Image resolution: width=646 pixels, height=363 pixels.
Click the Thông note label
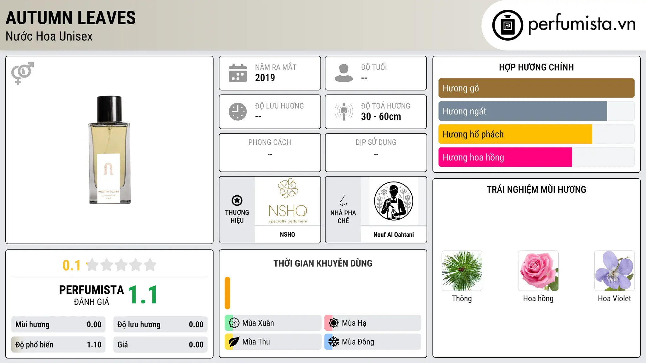click(462, 298)
